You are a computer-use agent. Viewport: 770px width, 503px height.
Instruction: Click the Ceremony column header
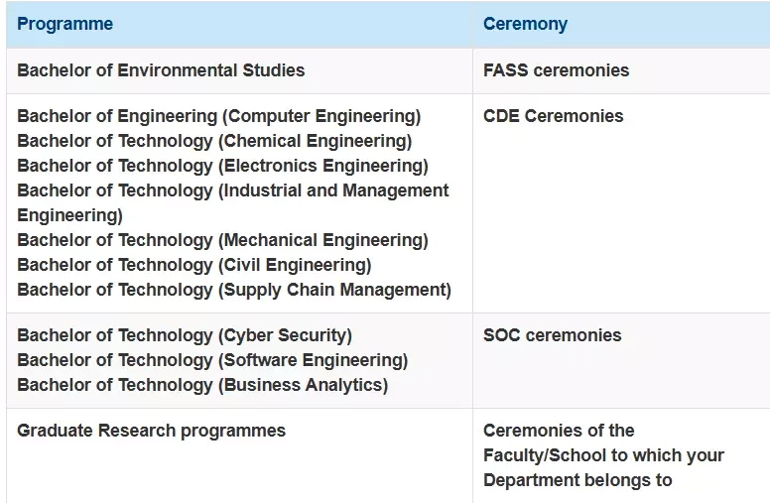tap(525, 24)
